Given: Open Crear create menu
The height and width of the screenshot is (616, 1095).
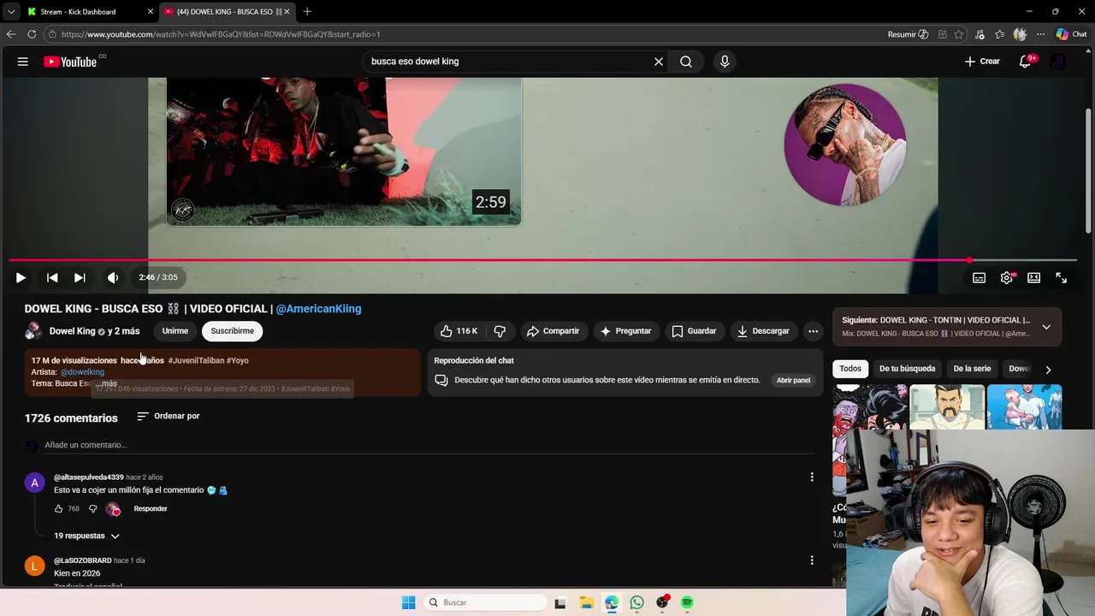Looking at the screenshot, I should pos(982,62).
